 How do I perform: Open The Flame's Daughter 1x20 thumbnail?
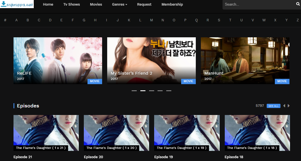point(116,133)
